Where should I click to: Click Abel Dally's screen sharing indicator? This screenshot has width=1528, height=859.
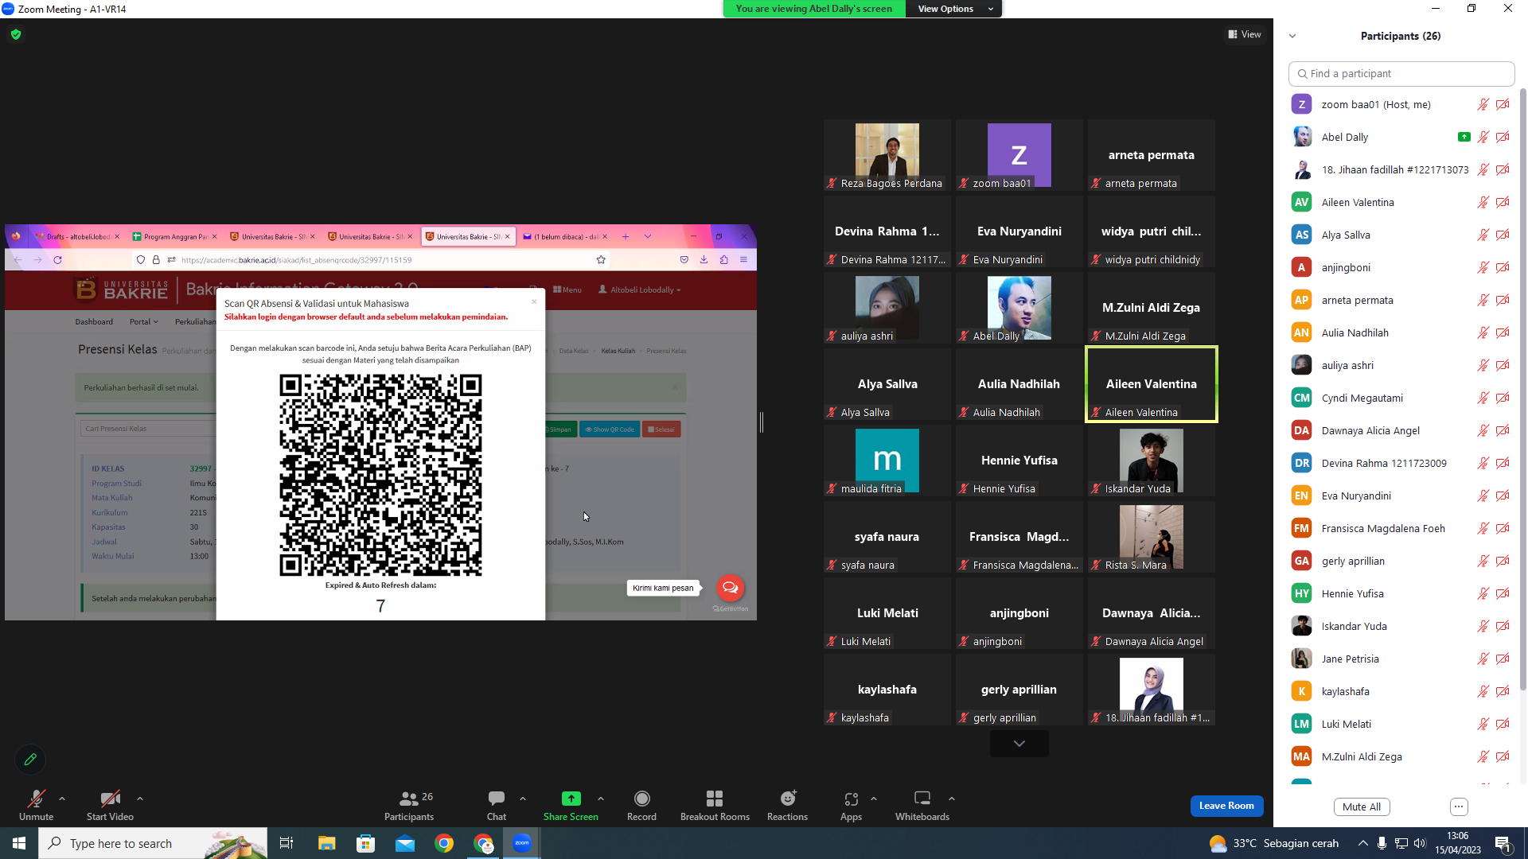click(1464, 137)
